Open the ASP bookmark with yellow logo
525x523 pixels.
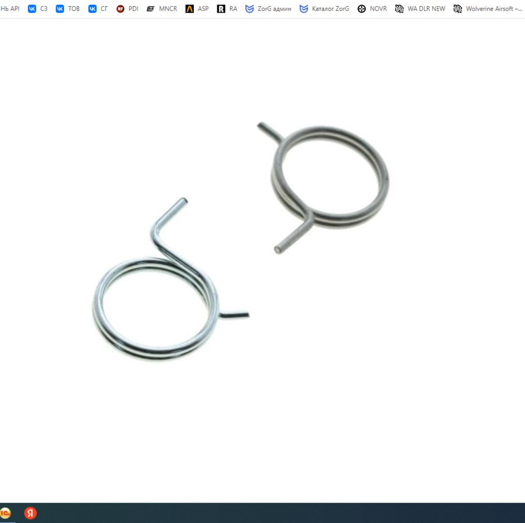click(x=197, y=9)
